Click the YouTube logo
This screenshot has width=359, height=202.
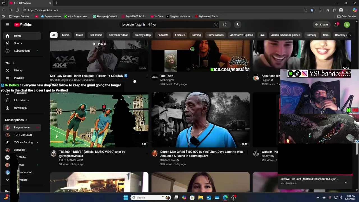pos(23,25)
